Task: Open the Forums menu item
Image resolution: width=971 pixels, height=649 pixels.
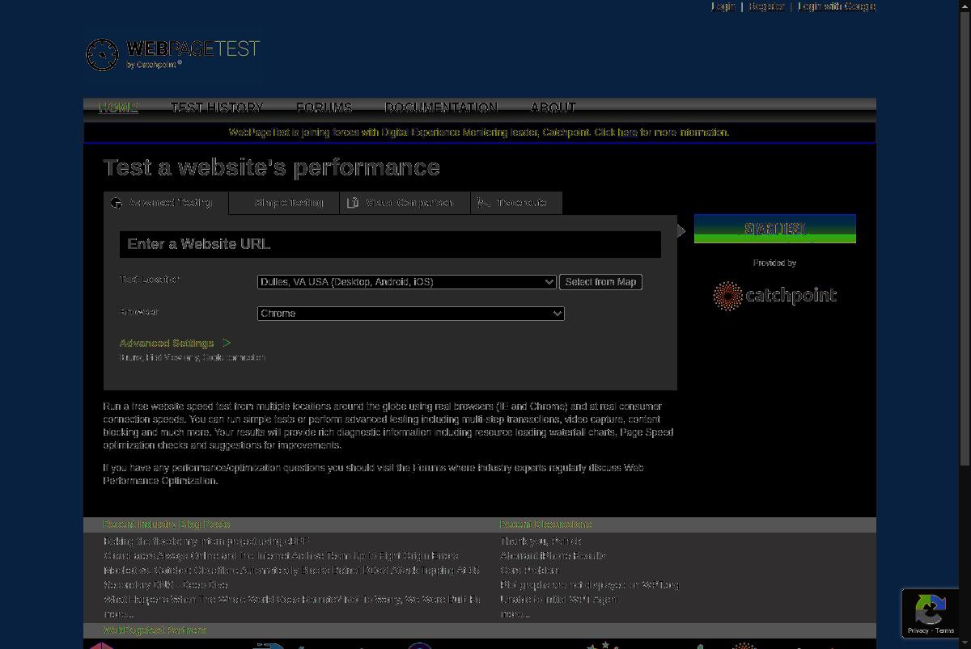Action: 324,107
